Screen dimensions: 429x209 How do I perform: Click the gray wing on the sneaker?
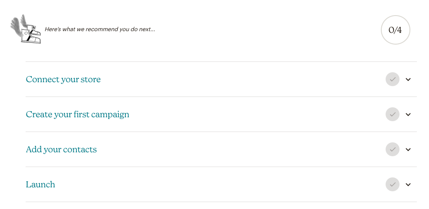click(17, 27)
